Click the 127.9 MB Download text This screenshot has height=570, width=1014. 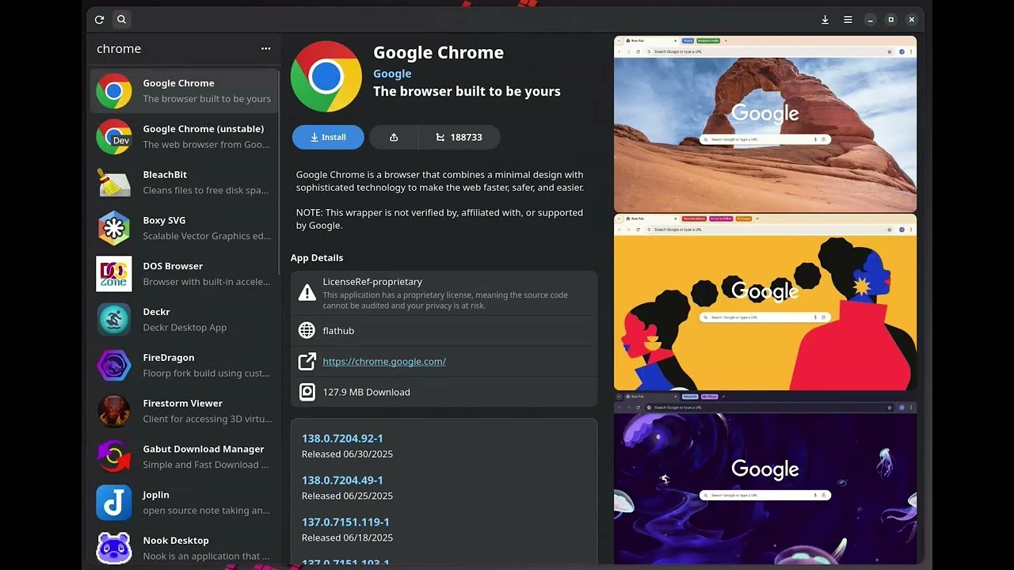[366, 392]
